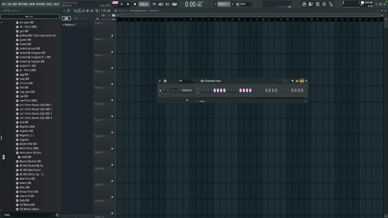Open the Pattern 1 selector dropdown
Screen dimensions: 388x218
[223, 4]
